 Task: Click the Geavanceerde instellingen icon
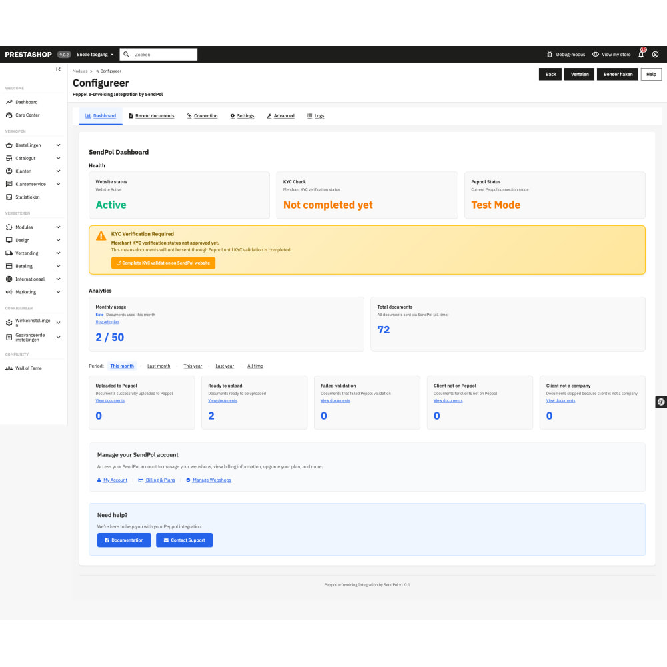click(9, 338)
